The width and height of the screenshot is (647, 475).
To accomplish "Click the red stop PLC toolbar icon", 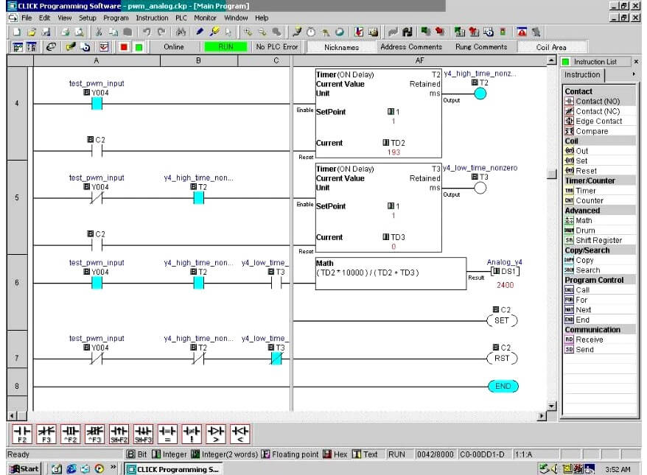I will coord(123,47).
